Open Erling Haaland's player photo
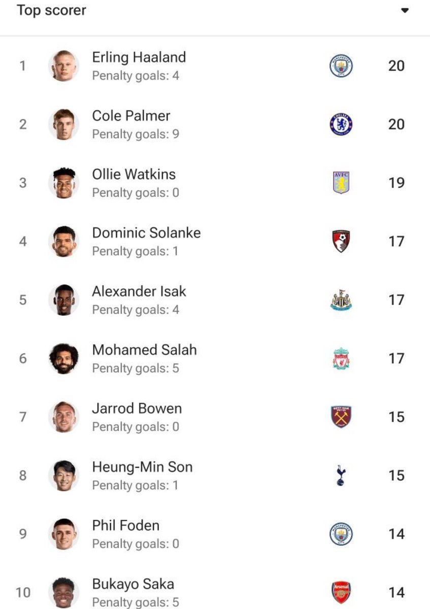Image resolution: width=430 pixels, height=609 pixels. coord(64,66)
